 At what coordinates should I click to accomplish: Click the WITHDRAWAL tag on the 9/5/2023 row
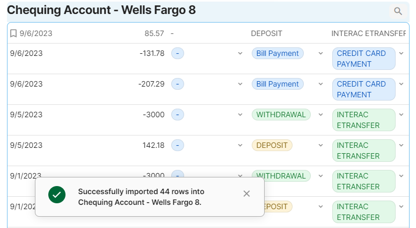281,115
